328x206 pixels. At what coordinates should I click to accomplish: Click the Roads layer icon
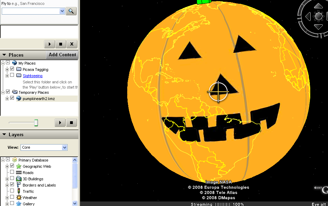pyautogui.click(x=19, y=172)
